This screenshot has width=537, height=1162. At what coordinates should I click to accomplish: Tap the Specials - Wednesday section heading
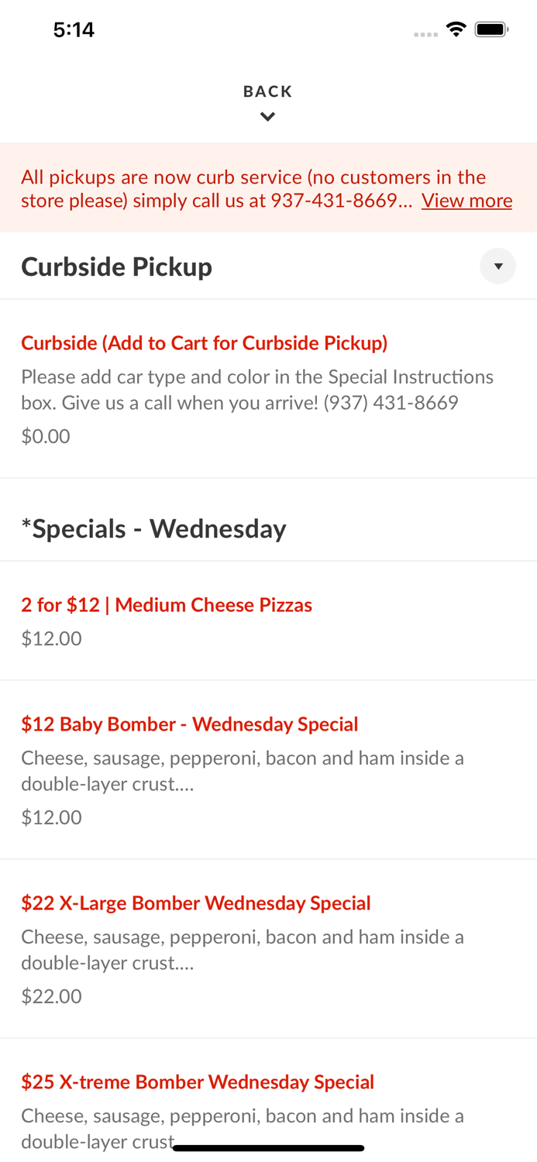pos(154,528)
